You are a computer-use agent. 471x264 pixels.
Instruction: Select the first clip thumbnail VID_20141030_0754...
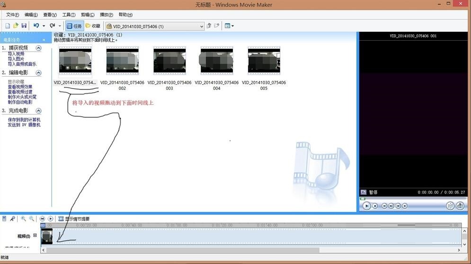tap(75, 61)
